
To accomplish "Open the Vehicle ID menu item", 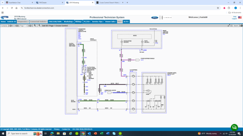I will [12, 22].
